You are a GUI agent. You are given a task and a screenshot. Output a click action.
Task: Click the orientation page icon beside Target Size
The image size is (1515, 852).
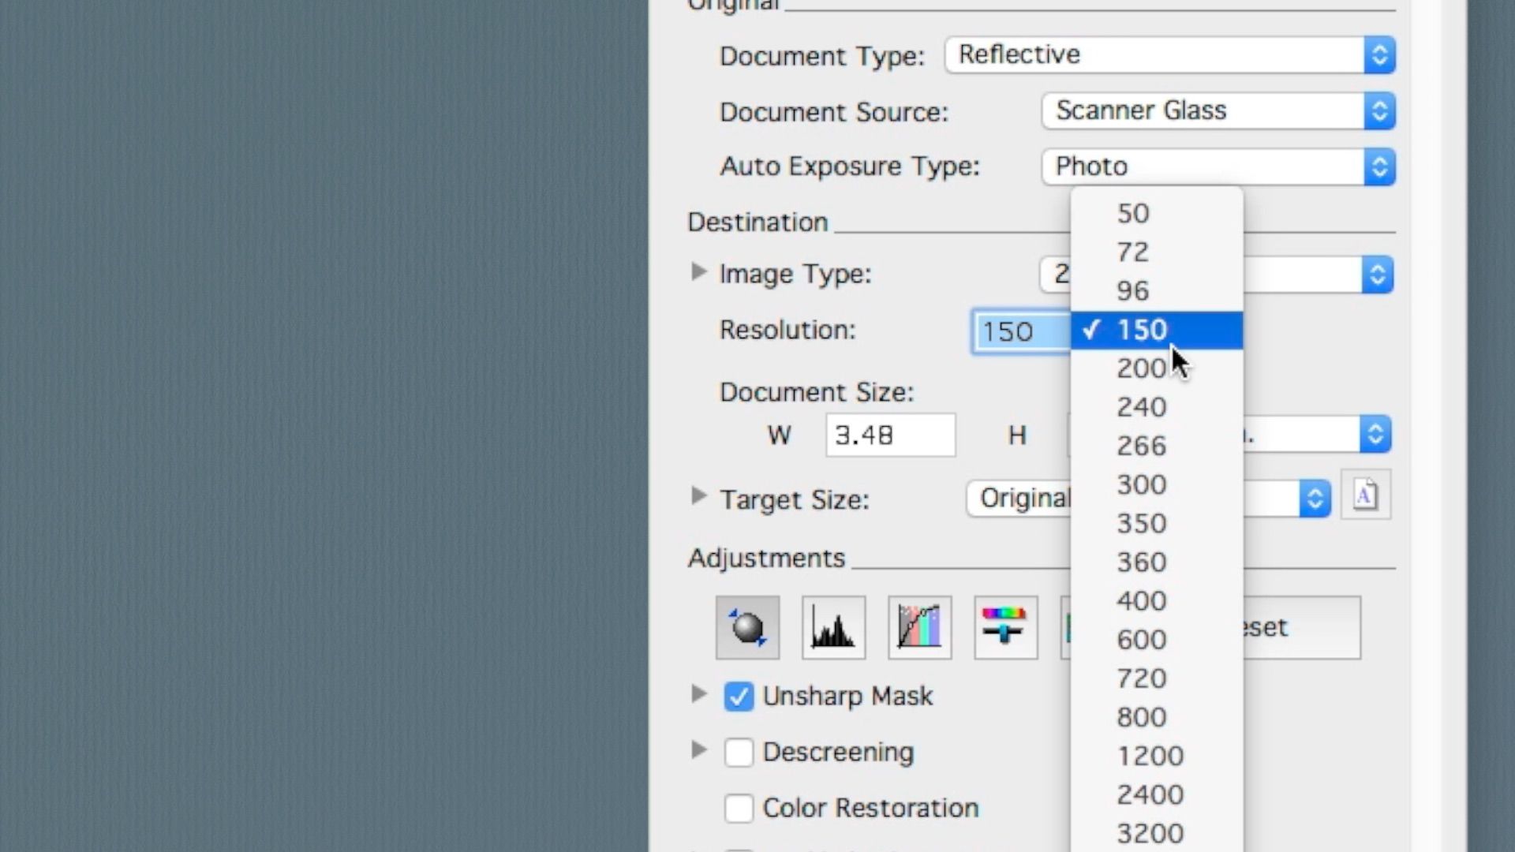pyautogui.click(x=1365, y=495)
